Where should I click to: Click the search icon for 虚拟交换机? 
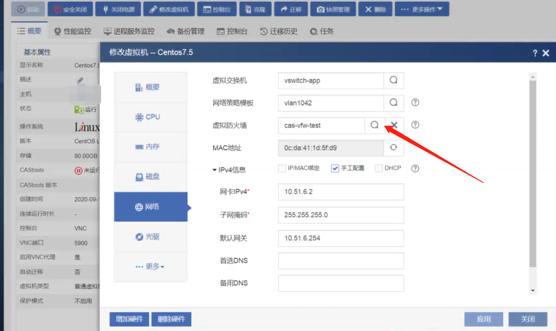[x=394, y=81]
